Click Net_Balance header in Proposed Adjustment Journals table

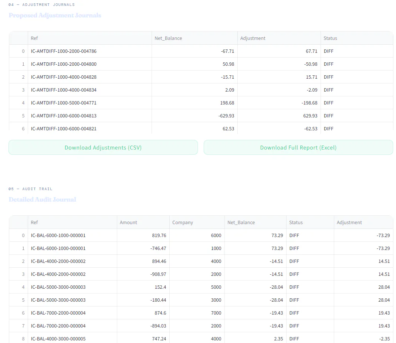coord(194,38)
